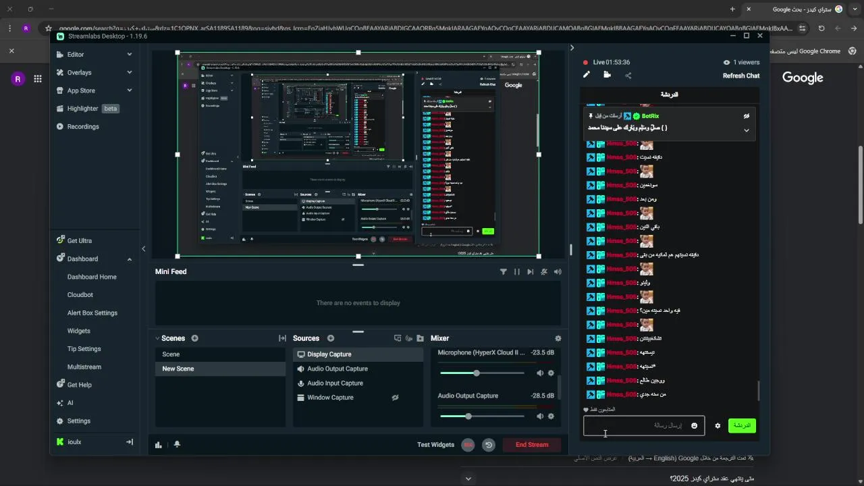Viewport: 864px width, 486px height.
Task: Open the source studio mode icon
Action: [x=398, y=338]
